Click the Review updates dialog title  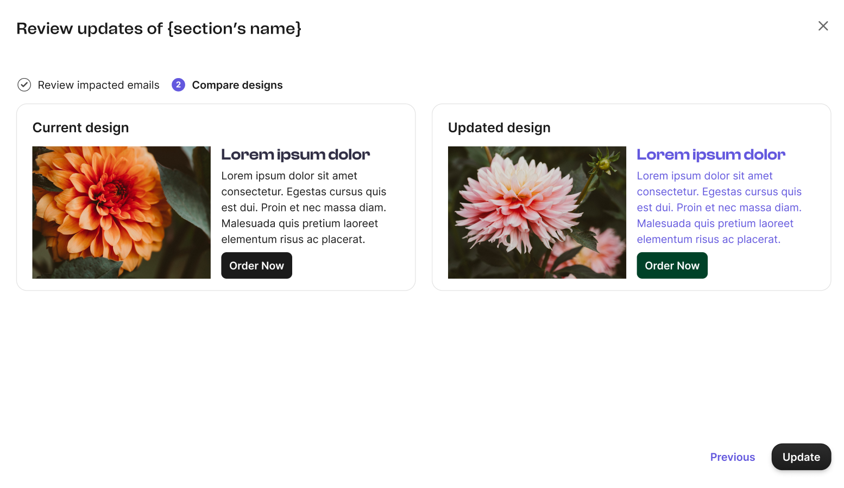[159, 28]
